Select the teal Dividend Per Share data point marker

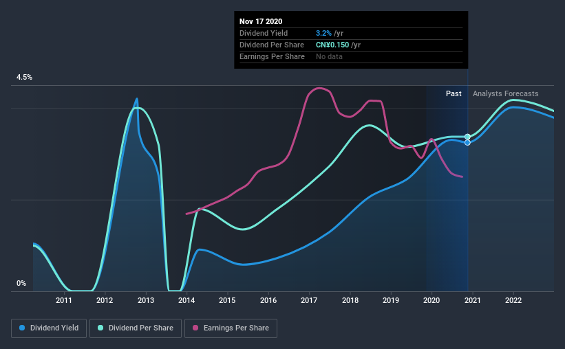[467, 137]
